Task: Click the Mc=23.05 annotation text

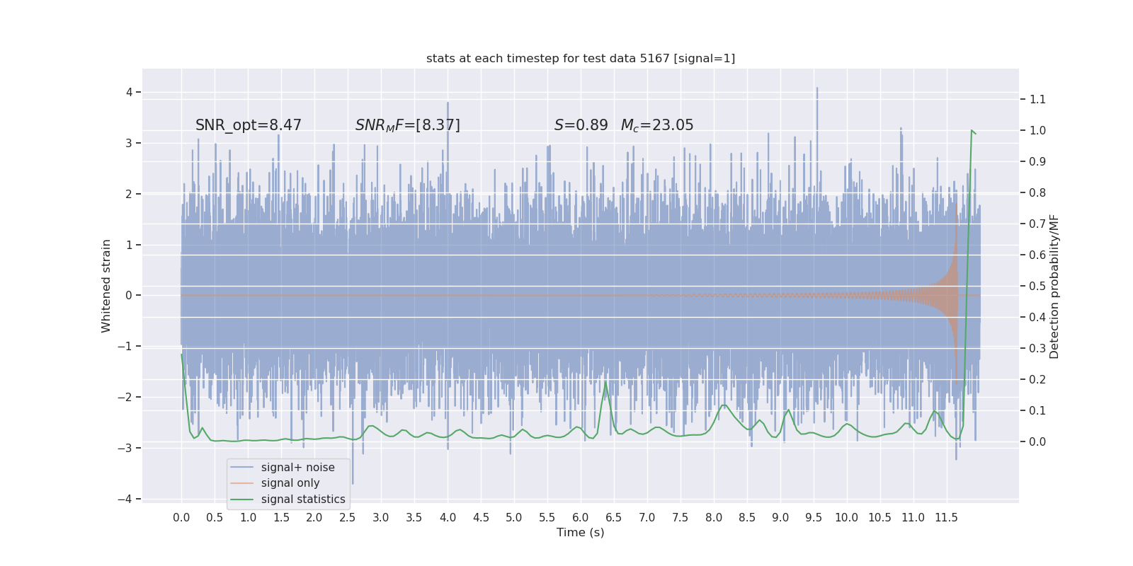Action: (657, 125)
